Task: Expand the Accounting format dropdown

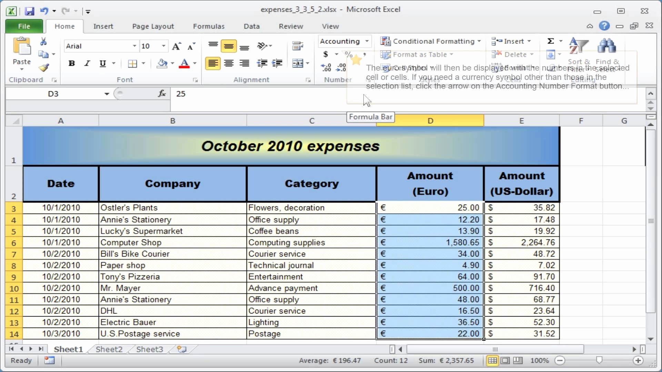Action: click(x=367, y=41)
